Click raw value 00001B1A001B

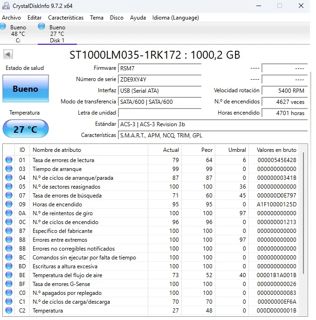tap(276, 275)
